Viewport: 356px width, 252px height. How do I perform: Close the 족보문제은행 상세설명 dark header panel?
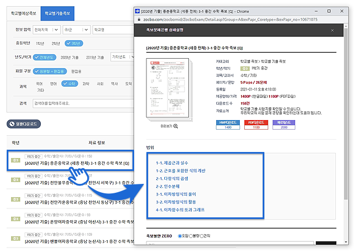coord(333,31)
